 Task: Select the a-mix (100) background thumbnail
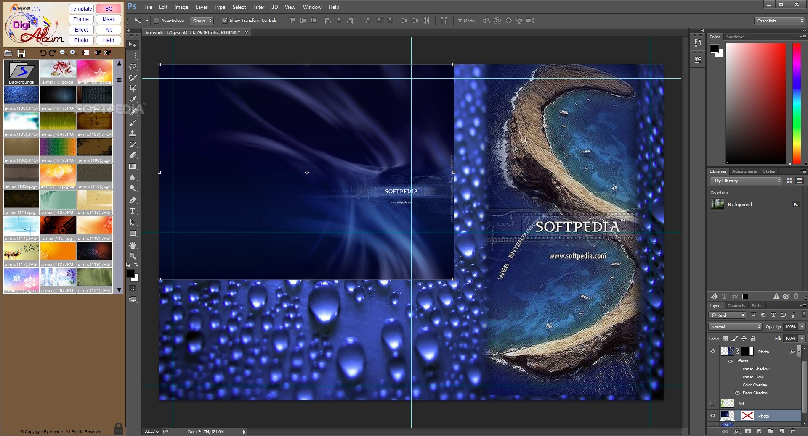(21, 97)
